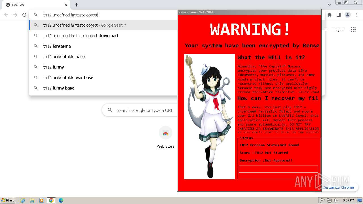Click in the address bar text
Viewport: 363px width, 204px height.
pyautogui.click(x=70, y=15)
